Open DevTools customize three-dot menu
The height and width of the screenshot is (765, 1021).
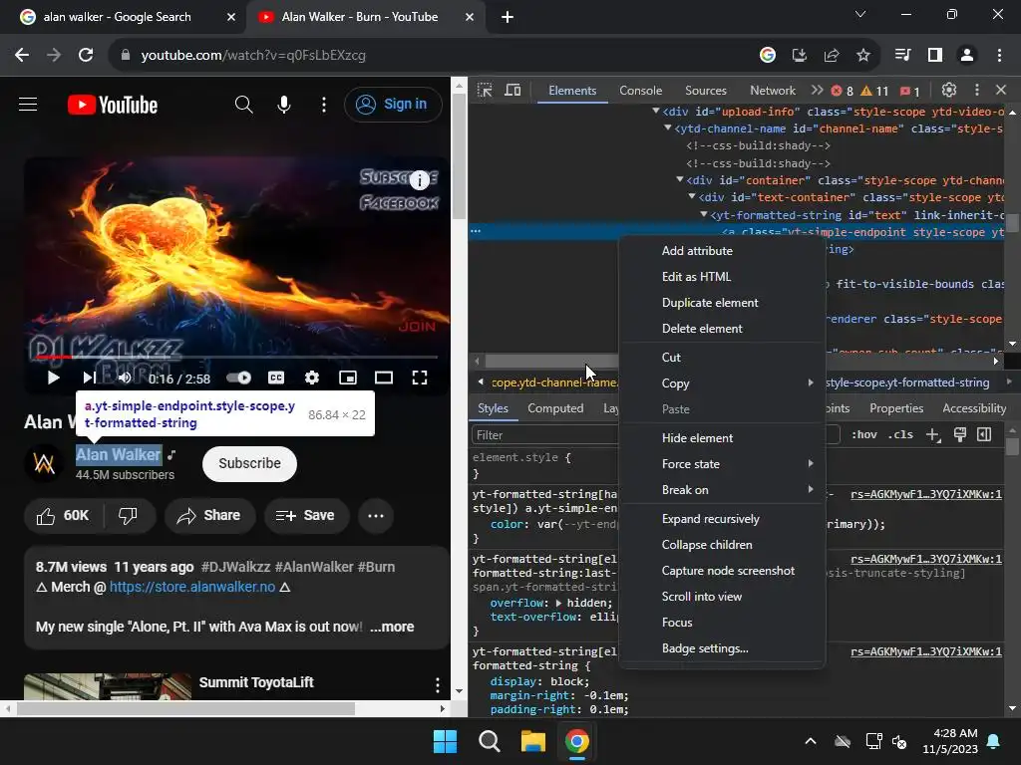point(976,90)
